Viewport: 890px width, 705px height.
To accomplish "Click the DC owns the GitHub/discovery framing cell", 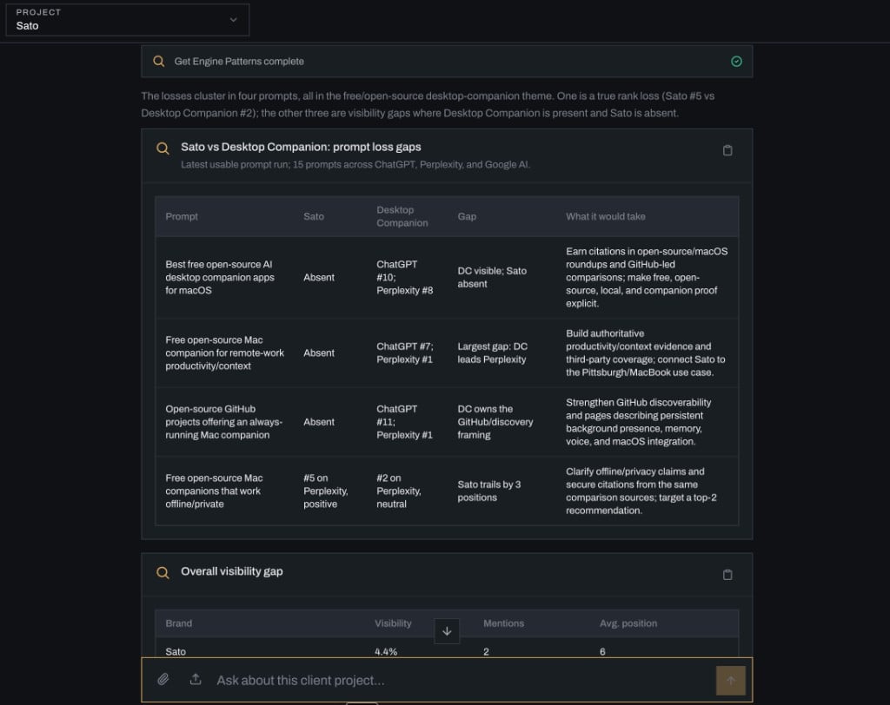I will click(495, 422).
